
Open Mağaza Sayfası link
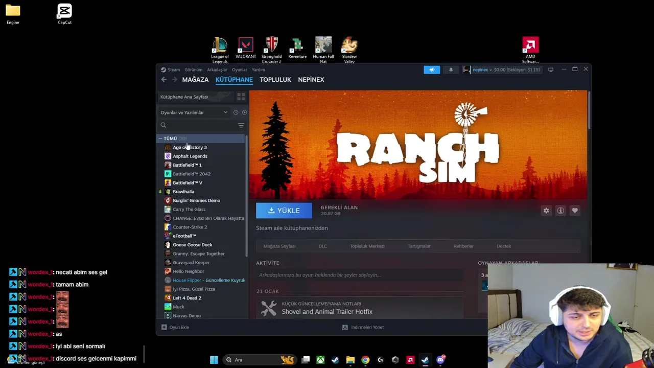click(279, 246)
